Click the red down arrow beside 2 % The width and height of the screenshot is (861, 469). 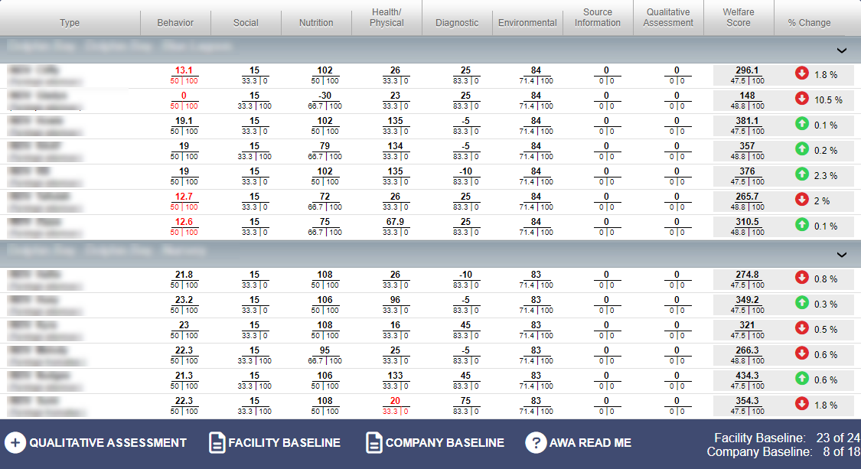(802, 200)
